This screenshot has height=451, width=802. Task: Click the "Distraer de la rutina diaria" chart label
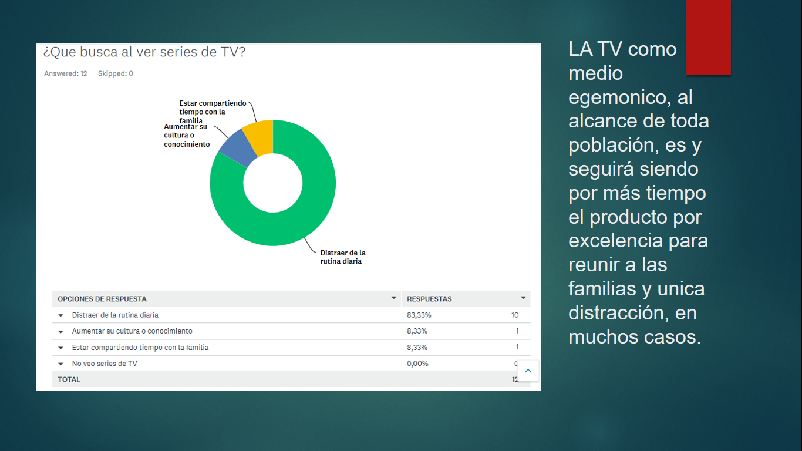342,257
